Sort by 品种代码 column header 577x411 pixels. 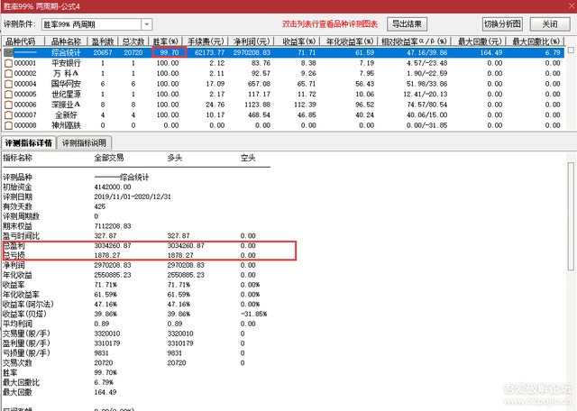[23, 41]
